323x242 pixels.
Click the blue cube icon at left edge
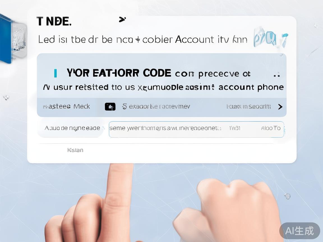pyautogui.click(x=13, y=39)
